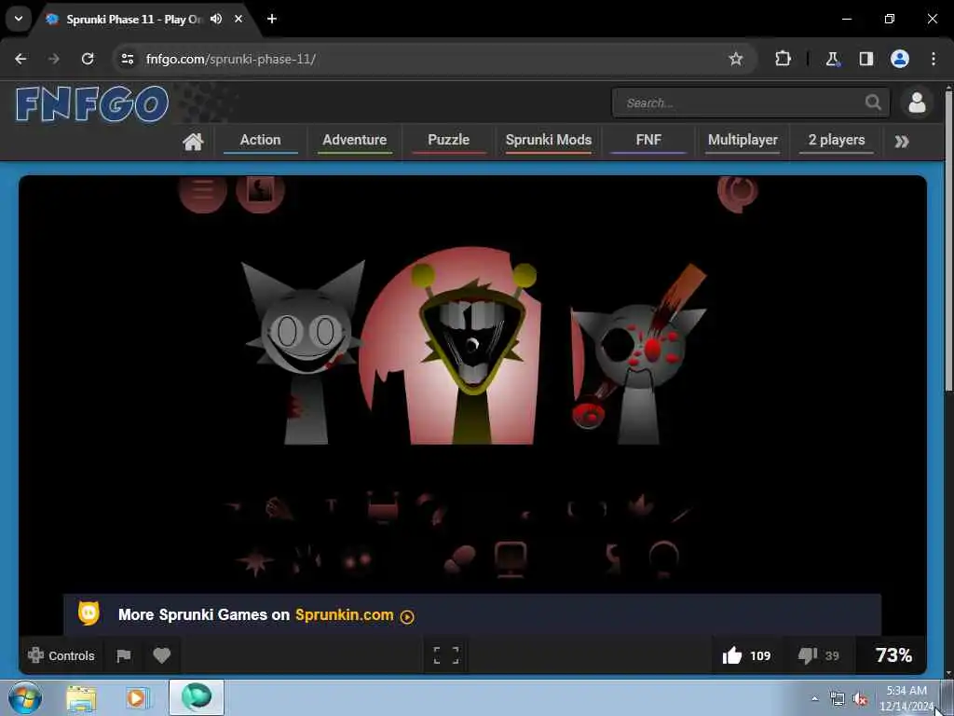Pick the flame-shaped sound icon

pyautogui.click(x=641, y=506)
